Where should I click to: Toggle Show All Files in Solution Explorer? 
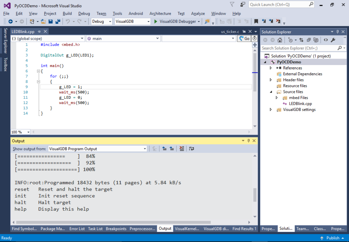316,40
